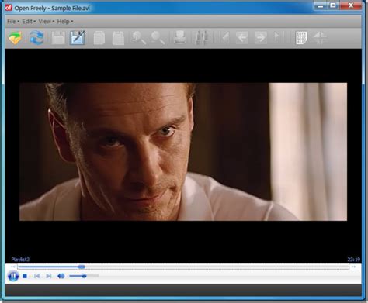Click the Playlist3 label
Viewport: 368px width, 303px height.
(x=20, y=259)
